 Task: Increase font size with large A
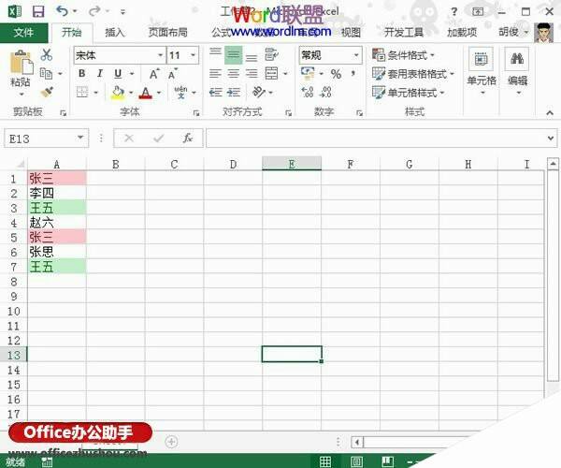154,74
